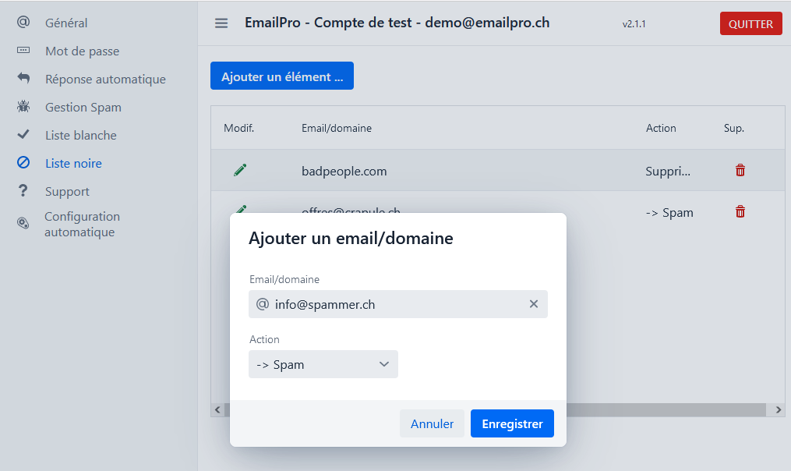Click the horizontal scrollbar right arrow
The width and height of the screenshot is (791, 471).
778,409
